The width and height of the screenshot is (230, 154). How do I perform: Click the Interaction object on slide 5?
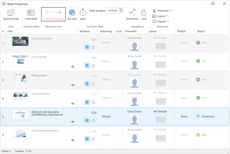pyautogui.click(x=205, y=116)
